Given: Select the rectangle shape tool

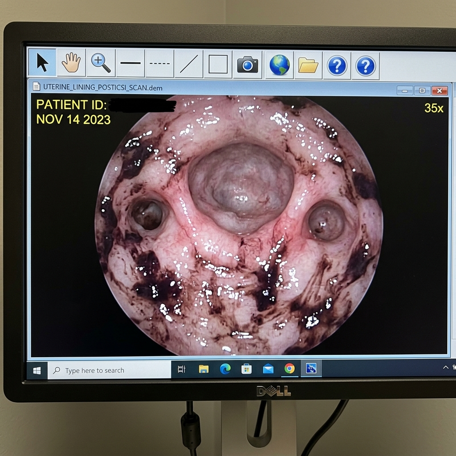Looking at the screenshot, I should [x=218, y=64].
